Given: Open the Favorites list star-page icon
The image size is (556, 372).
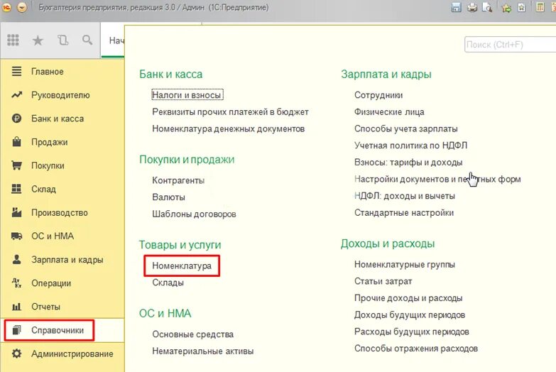Looking at the screenshot, I should point(522,7).
